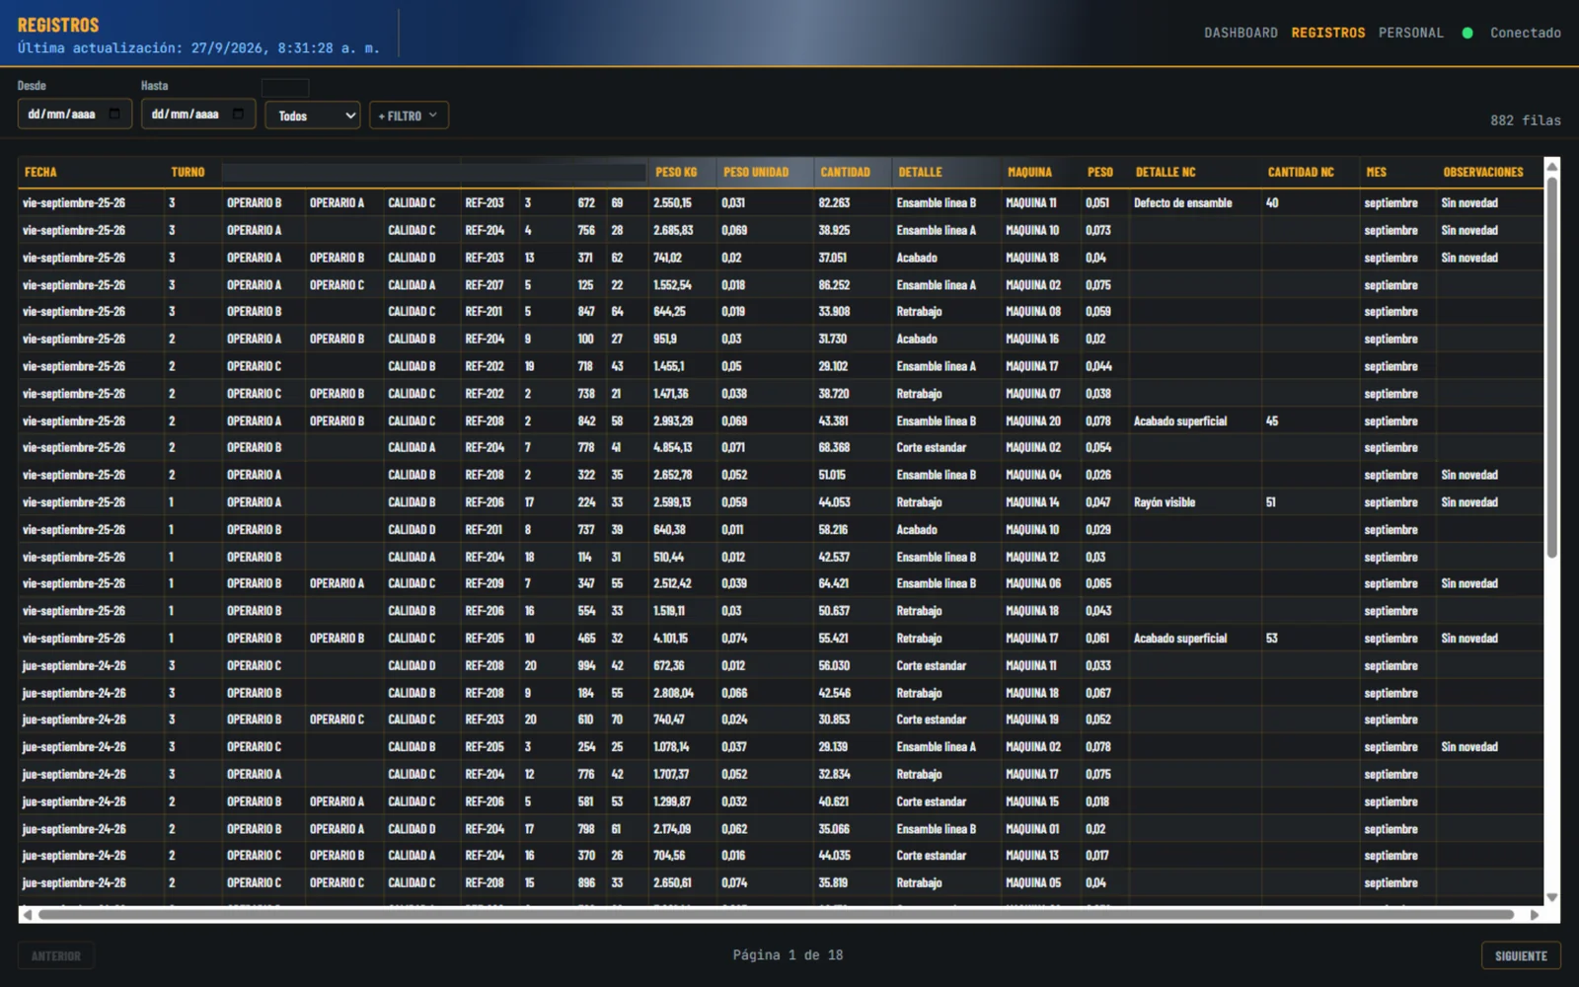Viewport: 1579px width, 987px height.
Task: Go to the DASHBOARD tab
Action: tap(1241, 34)
